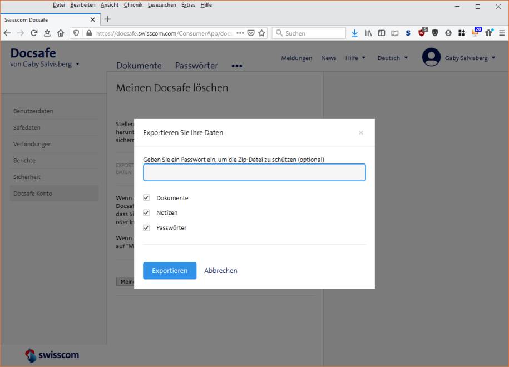Click the user profile avatar icon

point(431,57)
